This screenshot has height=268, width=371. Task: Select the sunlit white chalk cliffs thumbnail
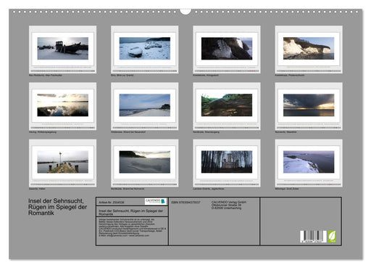309,49
